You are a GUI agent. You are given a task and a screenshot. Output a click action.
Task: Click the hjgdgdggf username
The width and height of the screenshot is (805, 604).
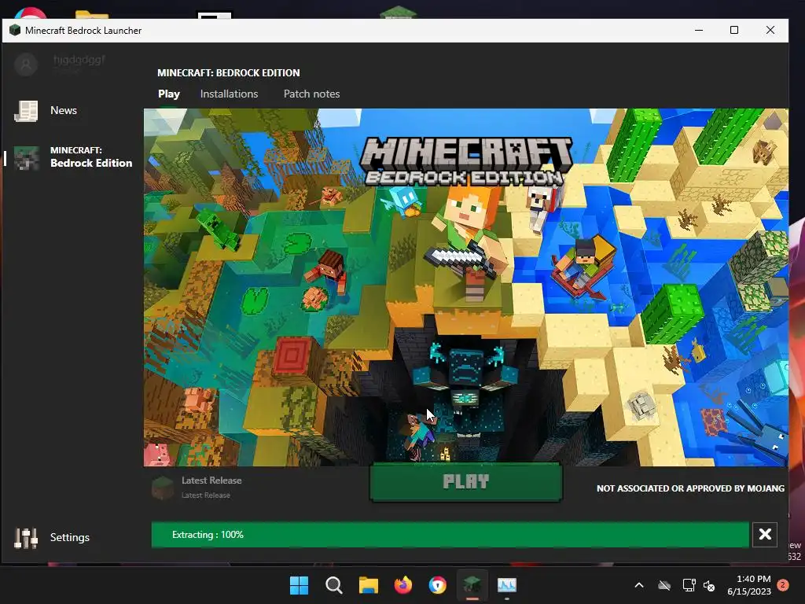(79, 60)
